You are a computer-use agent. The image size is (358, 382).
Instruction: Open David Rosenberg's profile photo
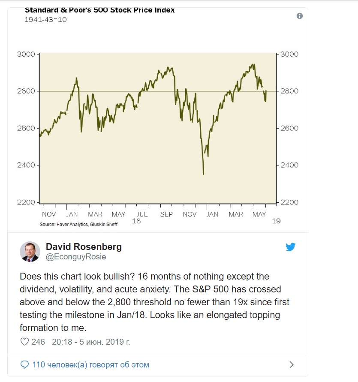point(30,252)
